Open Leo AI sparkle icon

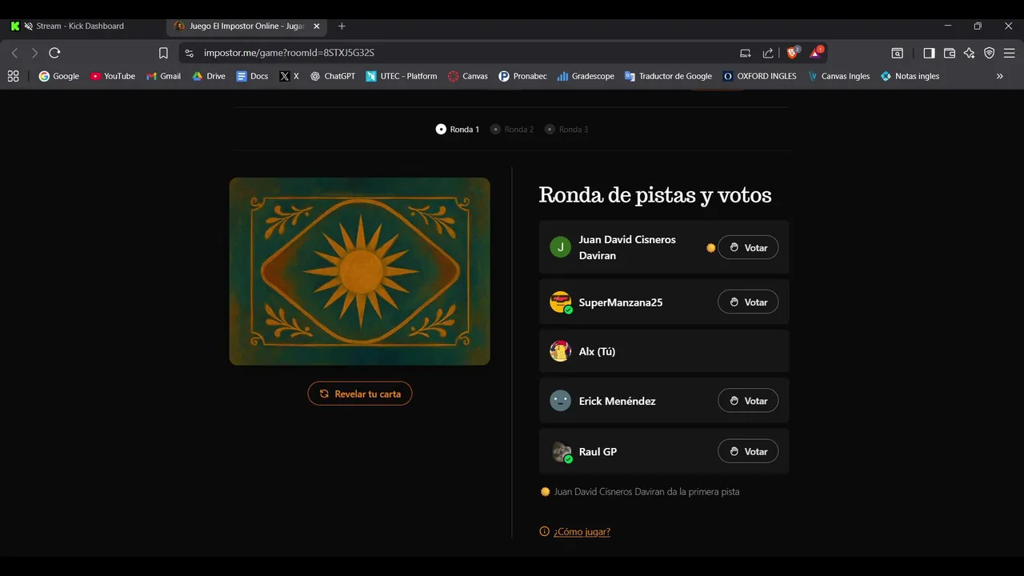pyautogui.click(x=969, y=53)
